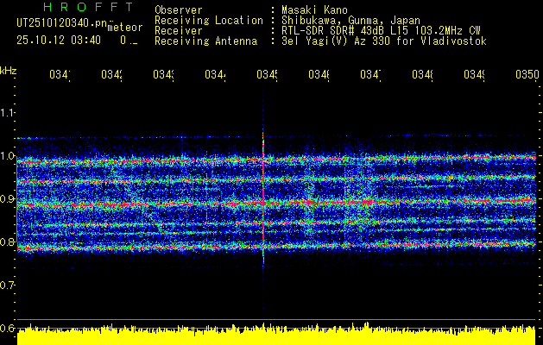Click the 1.0 kHz axis label
Screen dimensions: 543x345
point(7,156)
